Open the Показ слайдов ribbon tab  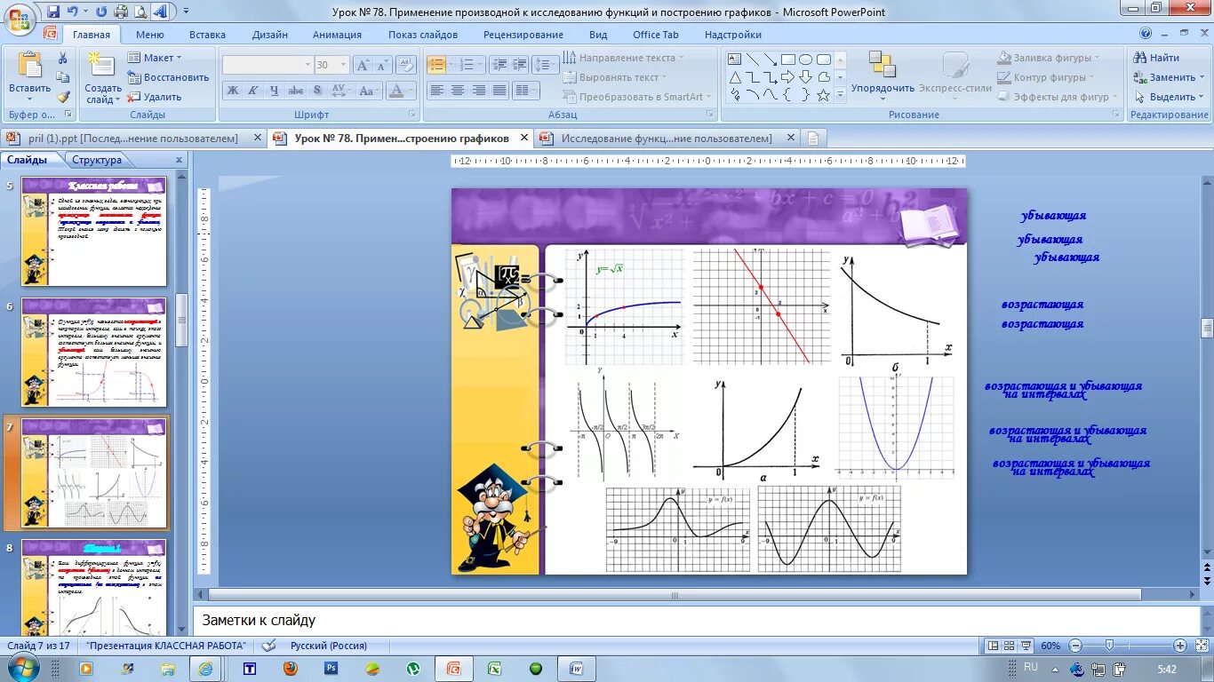tap(423, 35)
